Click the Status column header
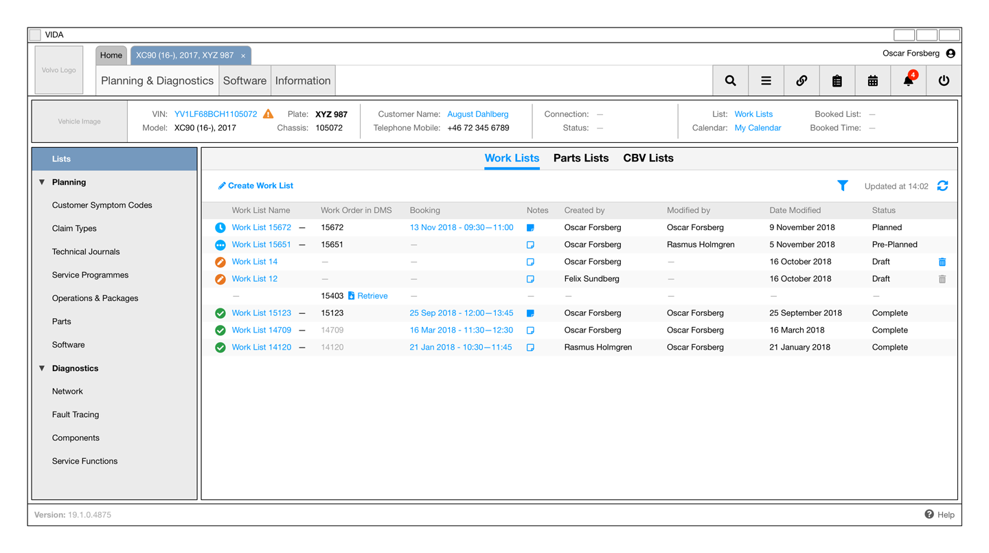The width and height of the screenshot is (989, 553). 884,210
